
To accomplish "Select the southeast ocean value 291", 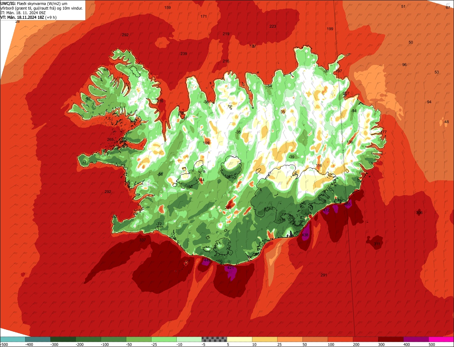I will click(x=323, y=275).
